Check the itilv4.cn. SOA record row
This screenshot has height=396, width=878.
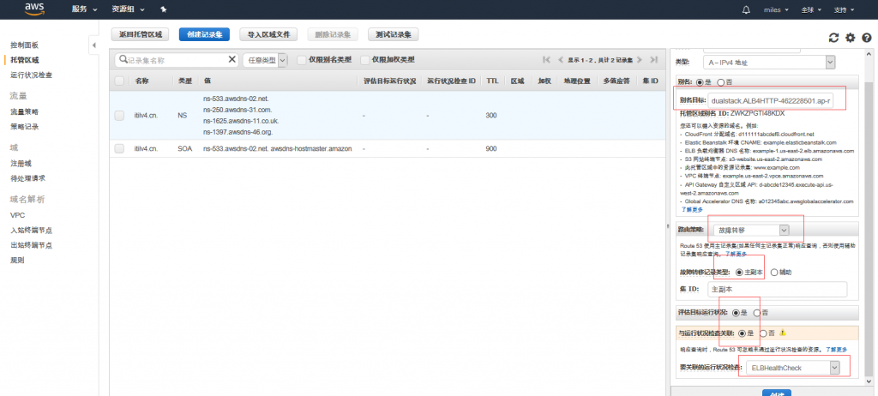[x=119, y=149]
